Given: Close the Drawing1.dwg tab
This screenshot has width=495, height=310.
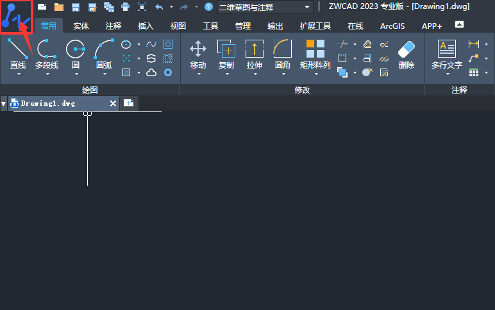Looking at the screenshot, I should (x=113, y=103).
